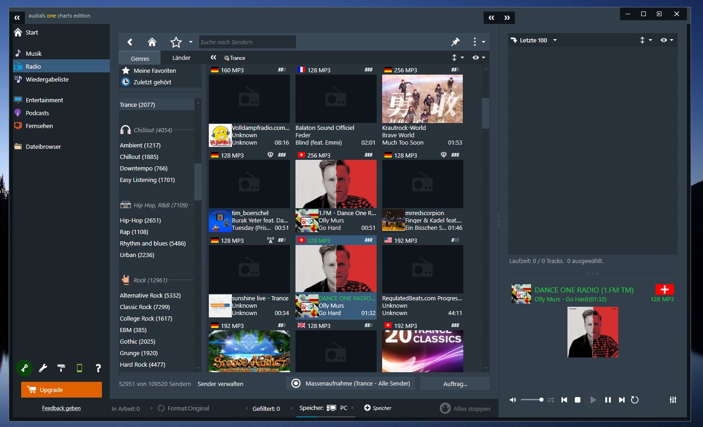Click the genre list scrollbar

point(198,181)
